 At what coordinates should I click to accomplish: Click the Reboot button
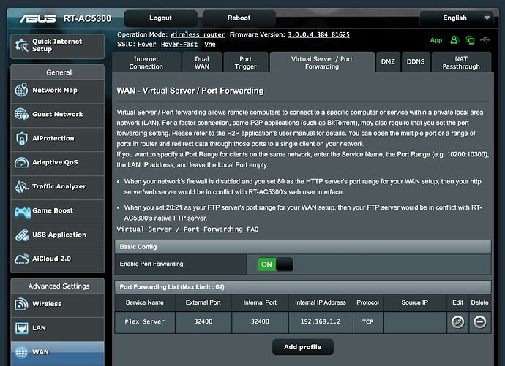pos(239,18)
